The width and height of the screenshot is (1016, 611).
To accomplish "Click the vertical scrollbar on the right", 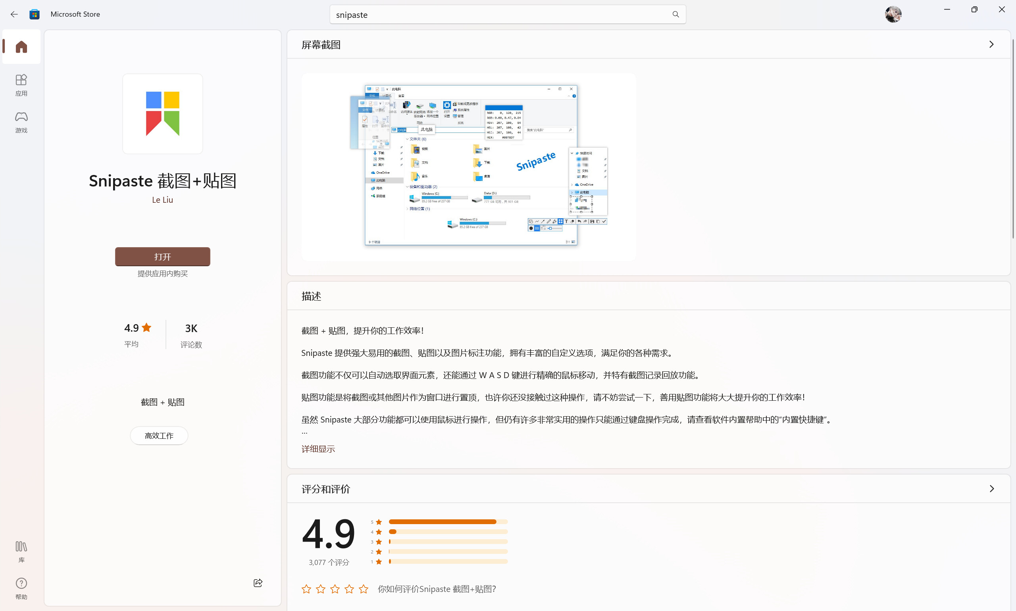I will point(1013,138).
